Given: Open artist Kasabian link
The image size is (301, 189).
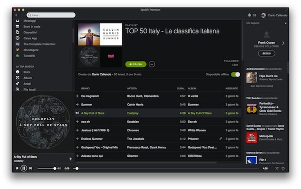Looking at the screenshot, I should (133, 122).
